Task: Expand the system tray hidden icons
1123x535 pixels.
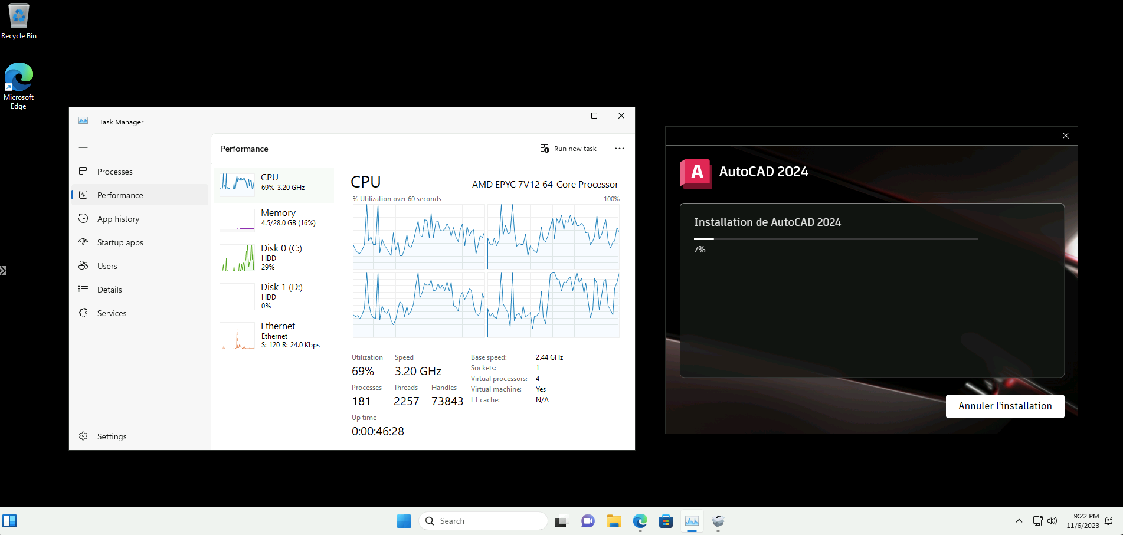Action: (1019, 521)
